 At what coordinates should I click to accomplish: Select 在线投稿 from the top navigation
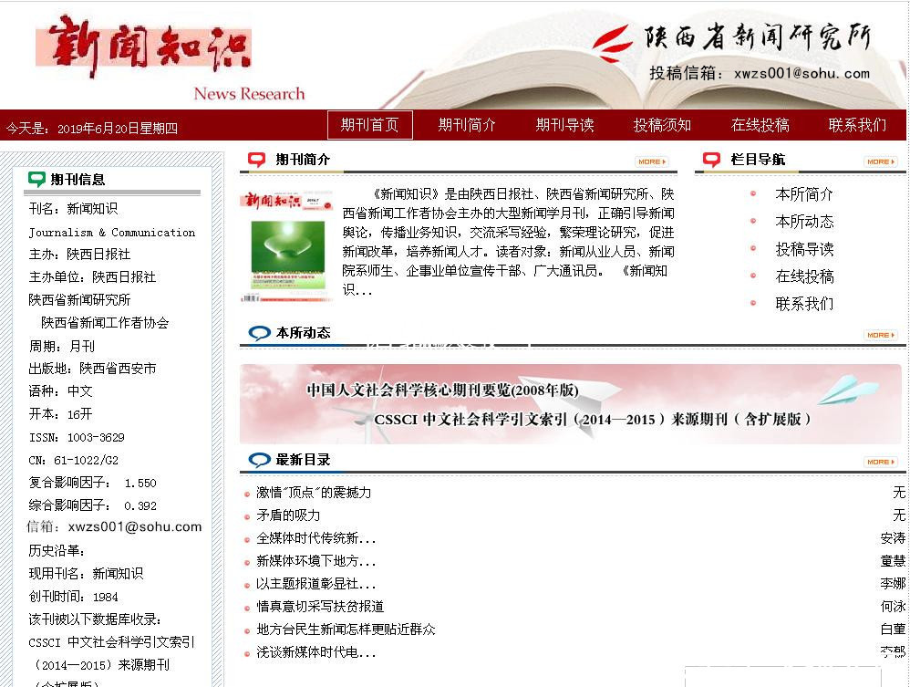760,125
